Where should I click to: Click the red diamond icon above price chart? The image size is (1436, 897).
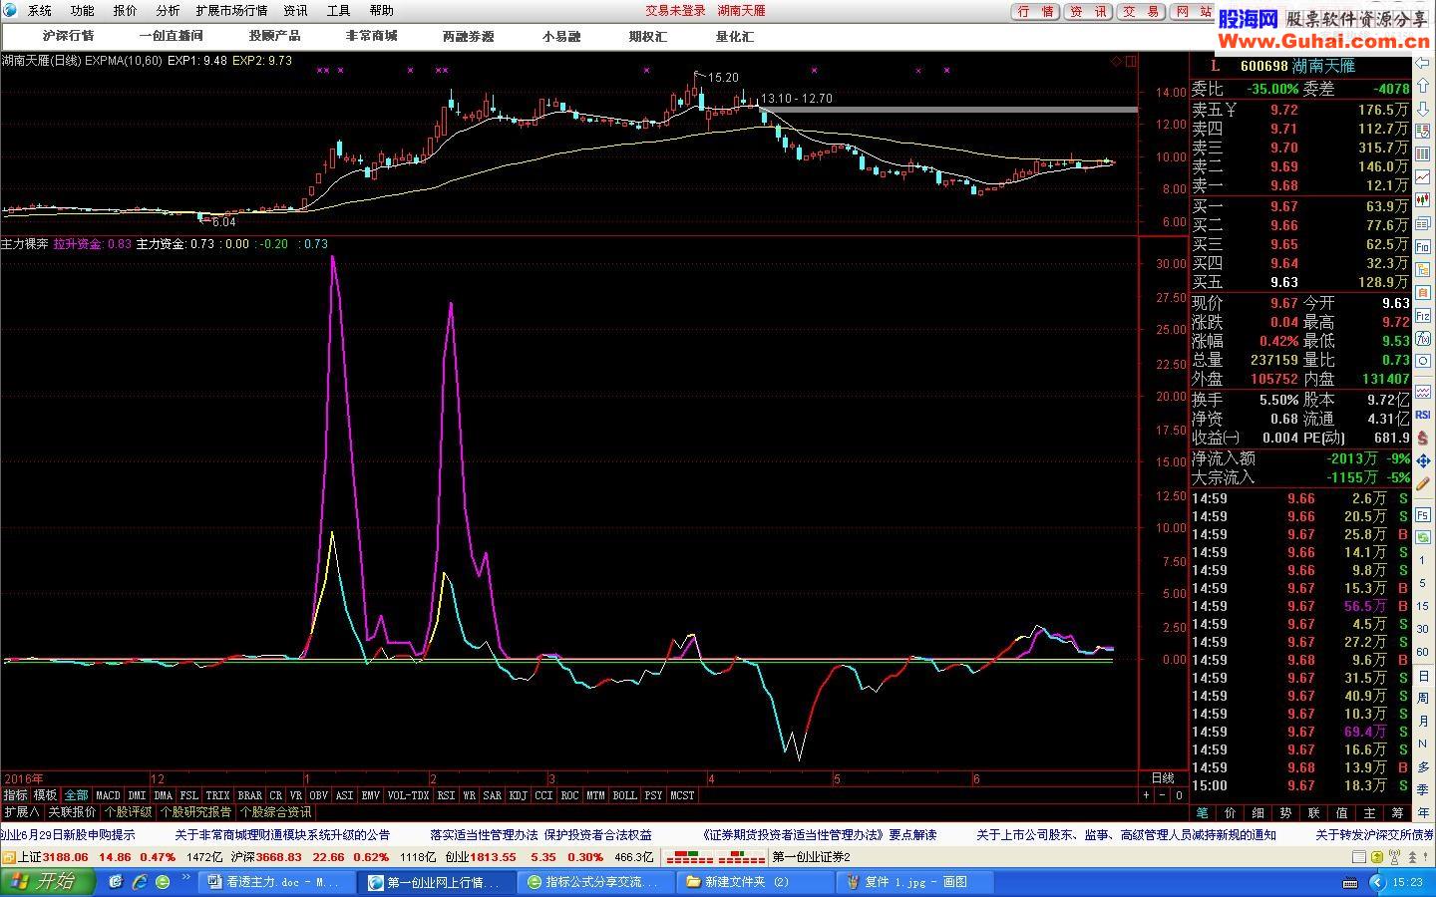click(x=1117, y=61)
